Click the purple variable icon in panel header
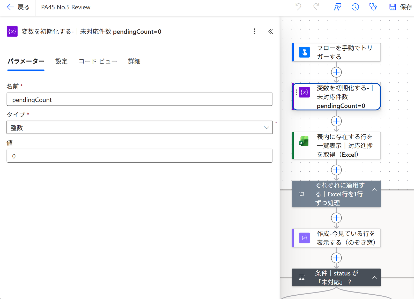The height and width of the screenshot is (299, 414). click(12, 31)
